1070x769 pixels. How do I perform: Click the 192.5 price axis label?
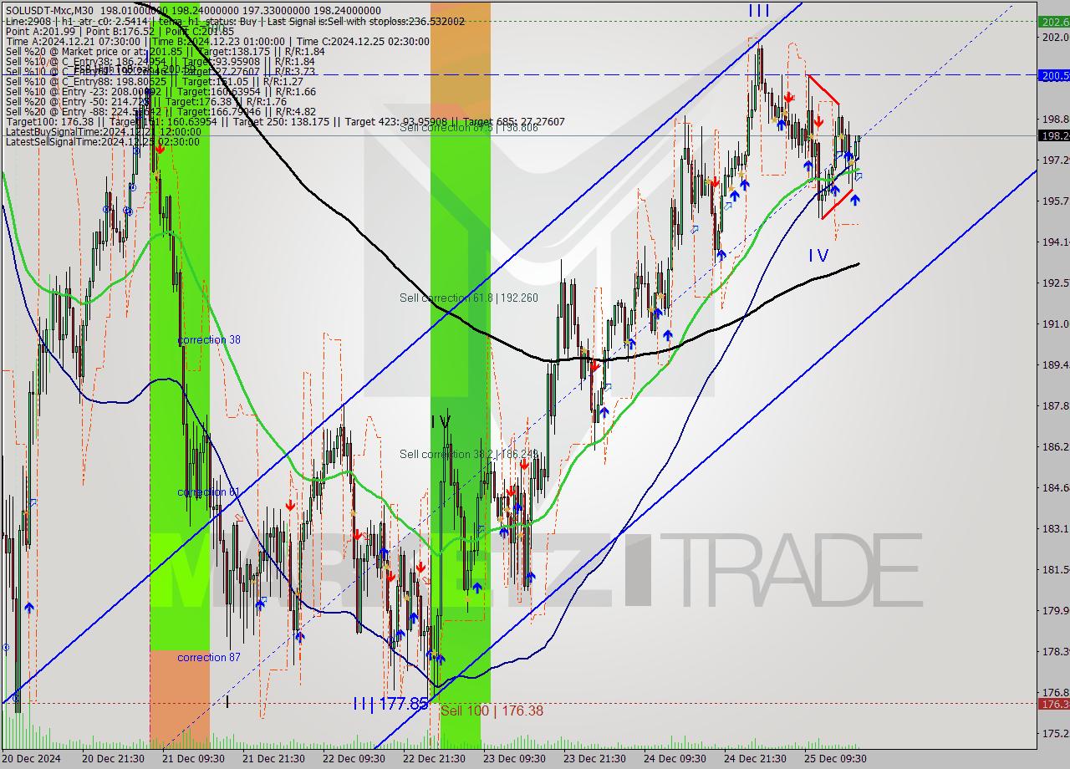pyautogui.click(x=1054, y=283)
